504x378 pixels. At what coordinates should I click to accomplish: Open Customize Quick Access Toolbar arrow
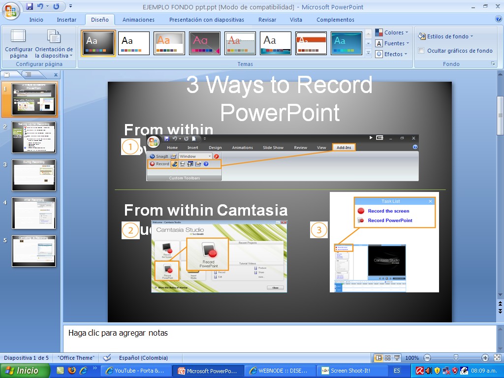point(71,6)
